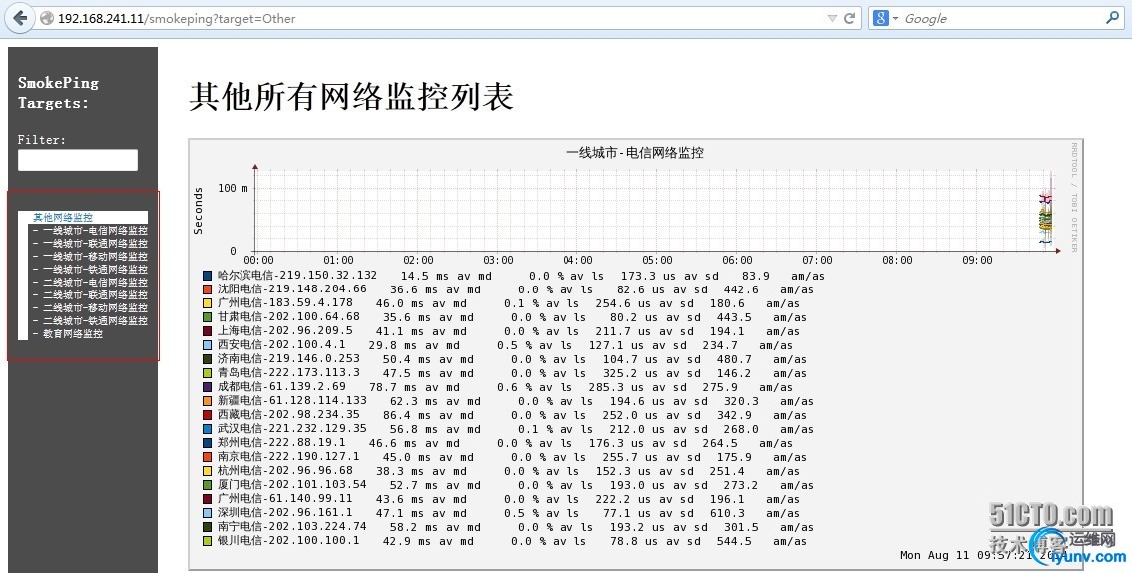Click the 05:00 label on the time axis

coord(657,260)
